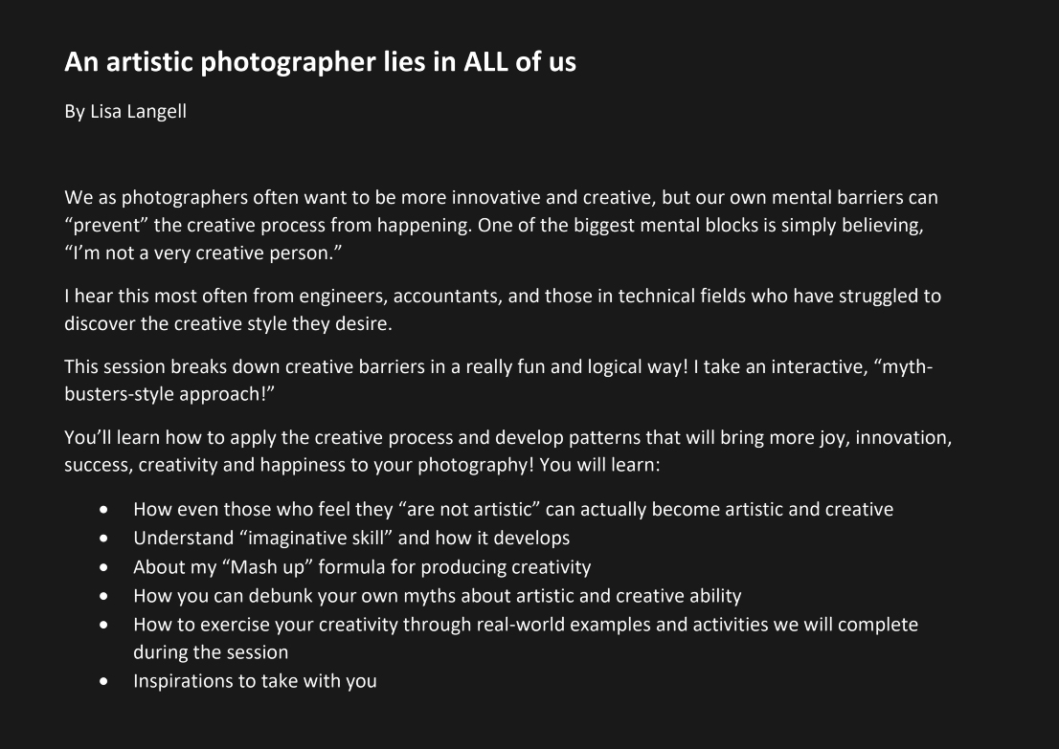1059x749 pixels.
Task: Click the continuation line "during the session"
Action: [x=211, y=652]
